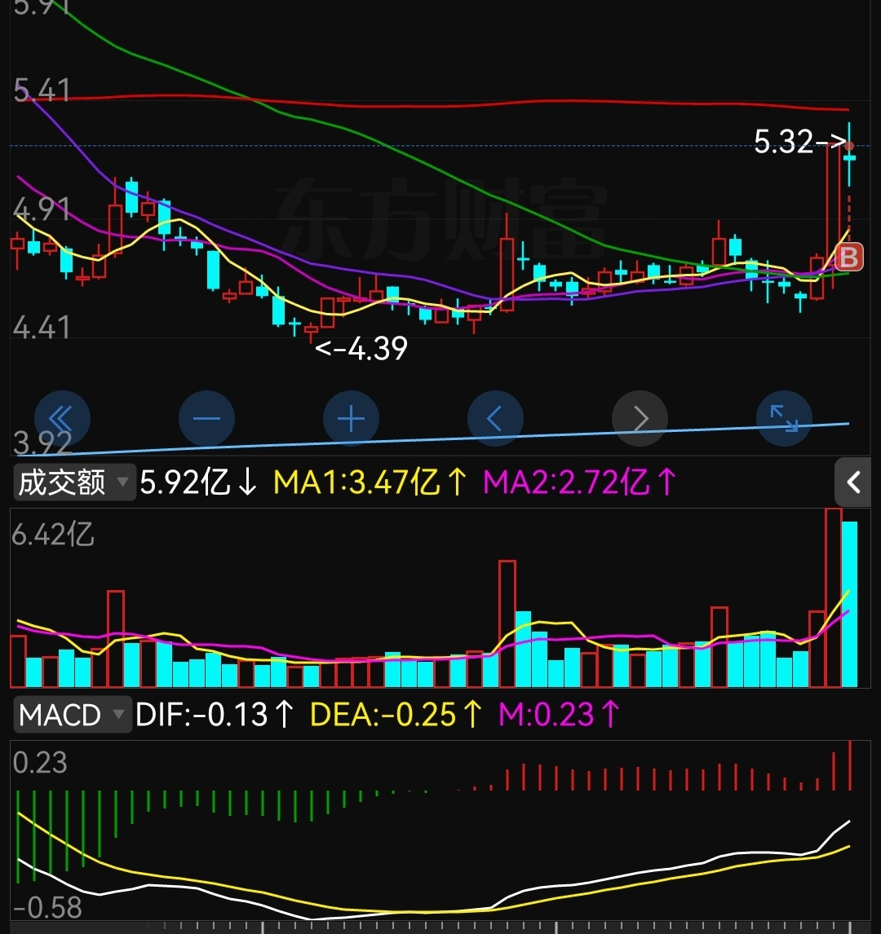Tap the 4.91 price axis label
881x934 pixels.
[x=41, y=209]
